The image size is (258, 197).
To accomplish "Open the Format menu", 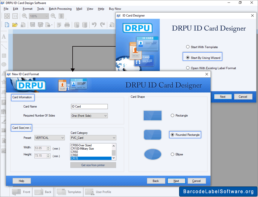I will click(27, 9).
